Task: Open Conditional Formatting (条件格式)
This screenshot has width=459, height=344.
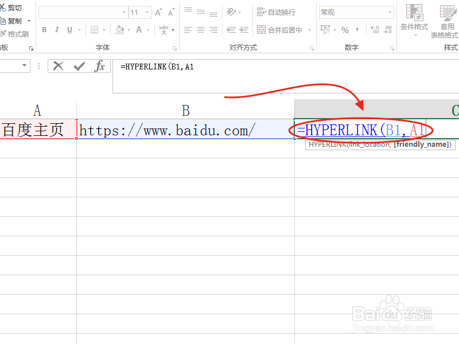Action: click(x=414, y=21)
